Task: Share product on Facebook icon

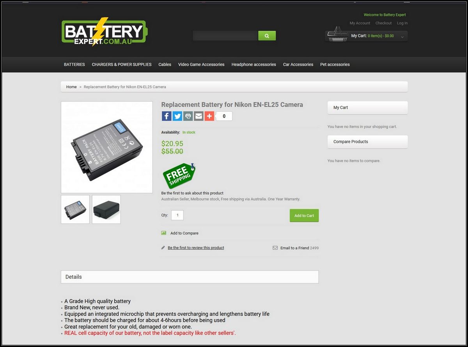Action: 167,116
